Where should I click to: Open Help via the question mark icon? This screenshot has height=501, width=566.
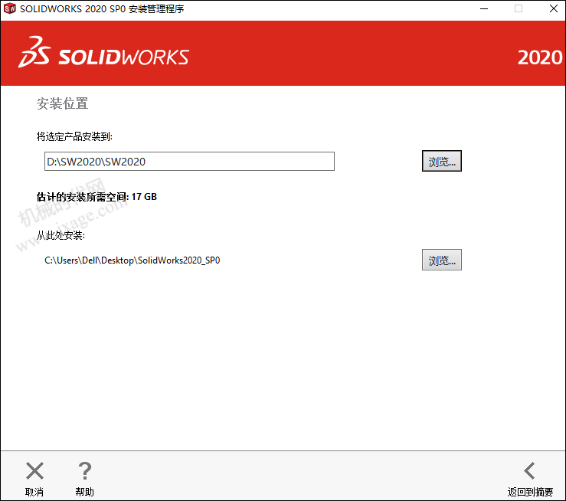tap(85, 470)
